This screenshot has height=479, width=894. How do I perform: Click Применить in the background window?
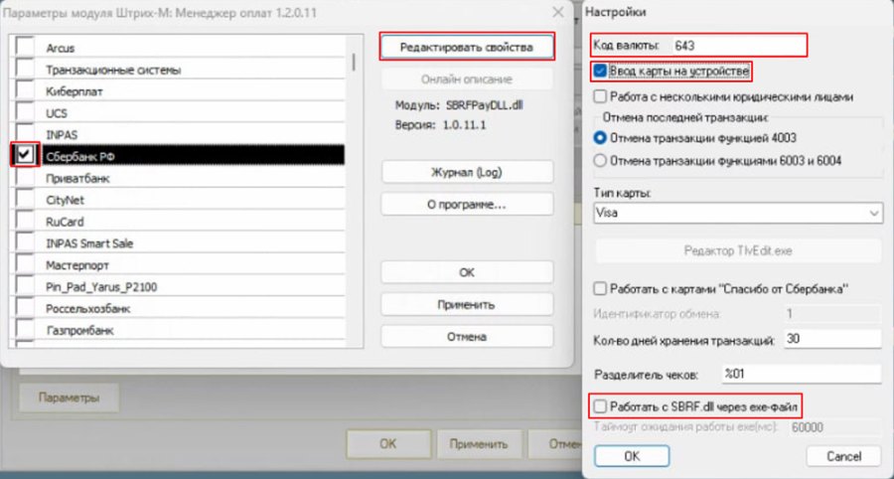pyautogui.click(x=479, y=443)
